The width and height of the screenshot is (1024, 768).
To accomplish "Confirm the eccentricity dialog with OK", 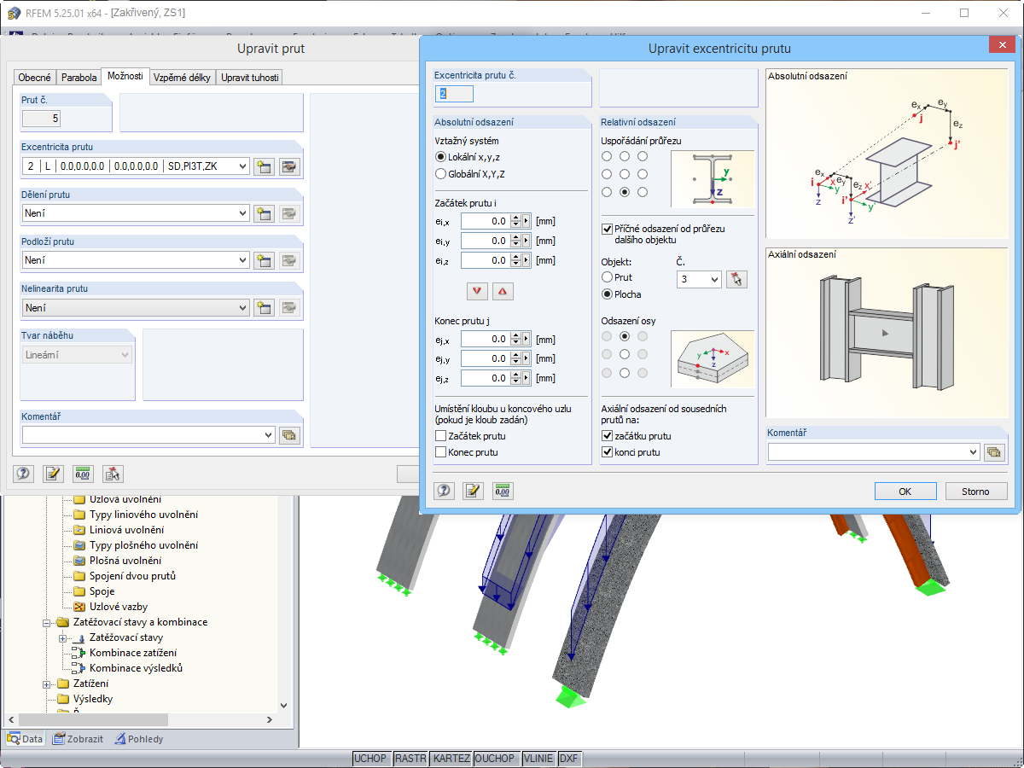I will [905, 491].
